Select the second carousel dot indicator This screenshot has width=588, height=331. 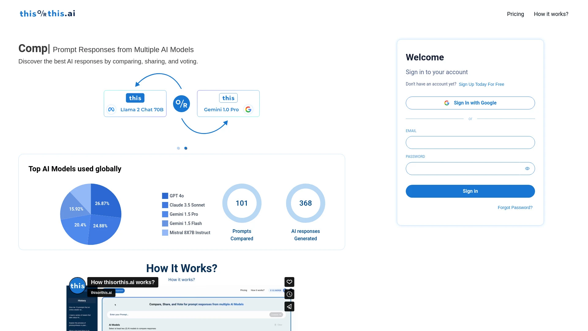click(186, 148)
